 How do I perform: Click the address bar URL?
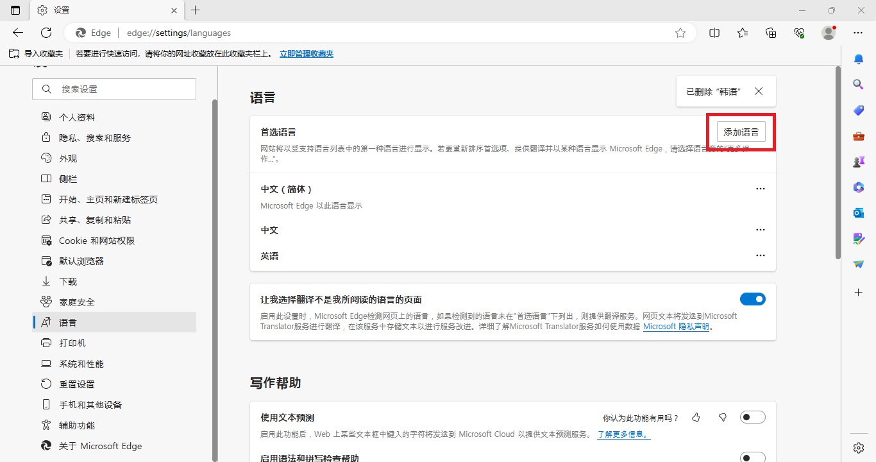pos(179,33)
